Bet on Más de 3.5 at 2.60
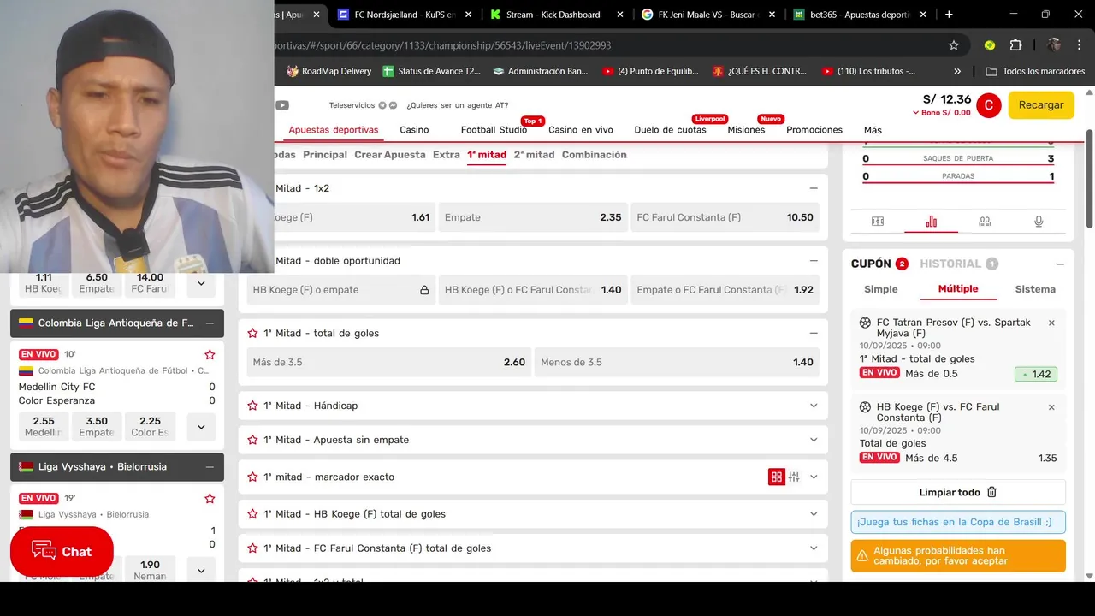 (x=388, y=363)
